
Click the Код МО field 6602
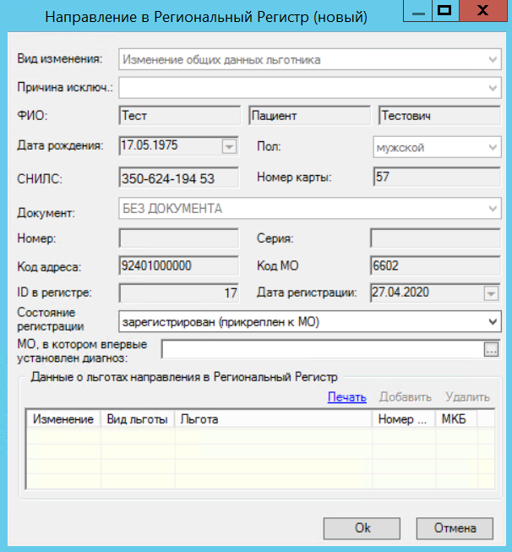[x=436, y=265]
